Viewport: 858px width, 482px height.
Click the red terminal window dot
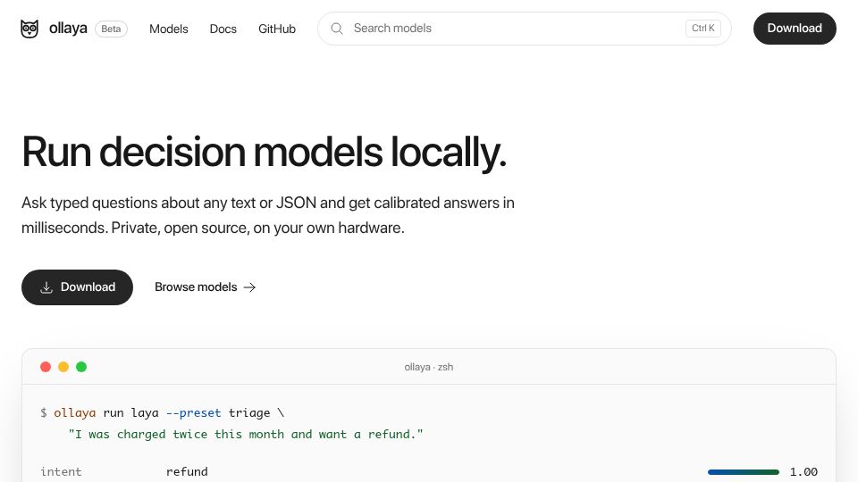point(46,367)
